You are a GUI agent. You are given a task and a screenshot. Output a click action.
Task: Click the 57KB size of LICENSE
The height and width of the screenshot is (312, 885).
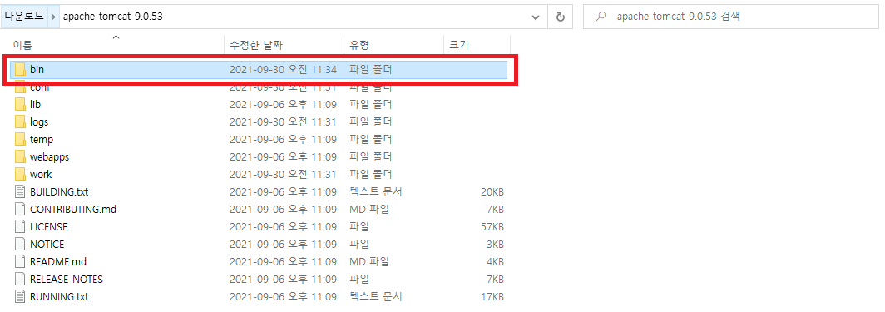tap(492, 227)
